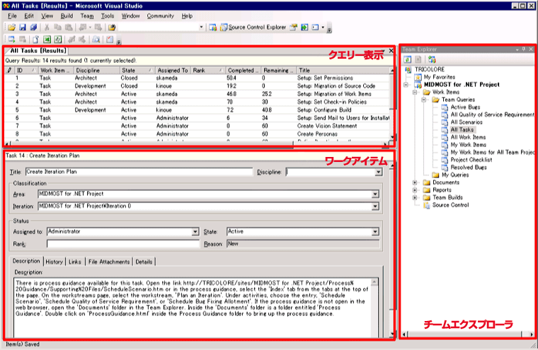The image size is (538, 350).
Task: Sort results by Assigned To column header
Action: coord(173,70)
